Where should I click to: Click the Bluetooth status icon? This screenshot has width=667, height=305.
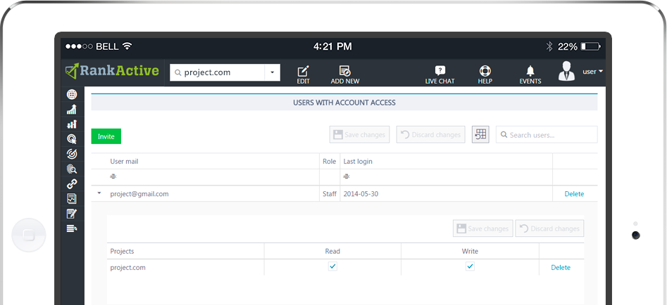click(x=549, y=46)
